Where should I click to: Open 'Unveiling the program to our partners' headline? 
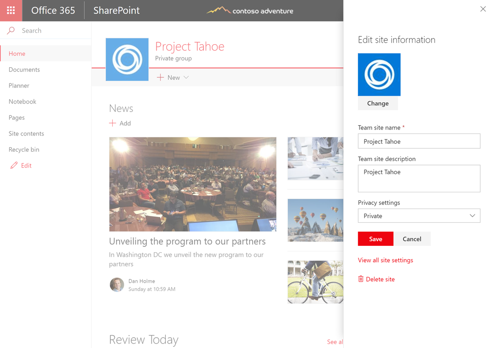click(x=187, y=241)
